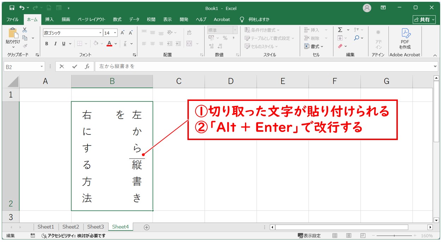Click the Select All corner triangle
Screen dimensions: 443x242
click(12, 81)
